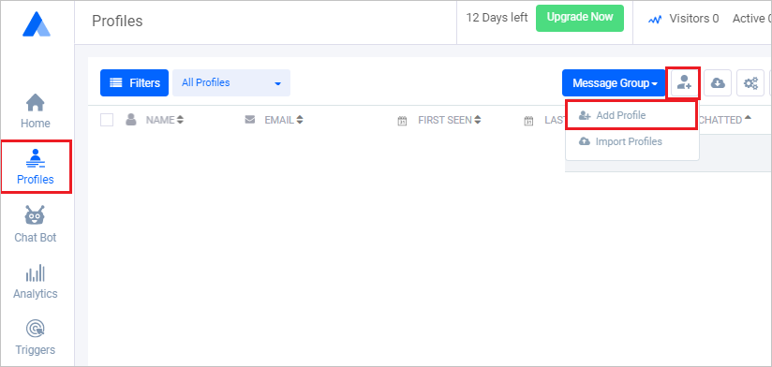Open the Chat Bot section
This screenshot has width=772, height=367.
point(36,225)
